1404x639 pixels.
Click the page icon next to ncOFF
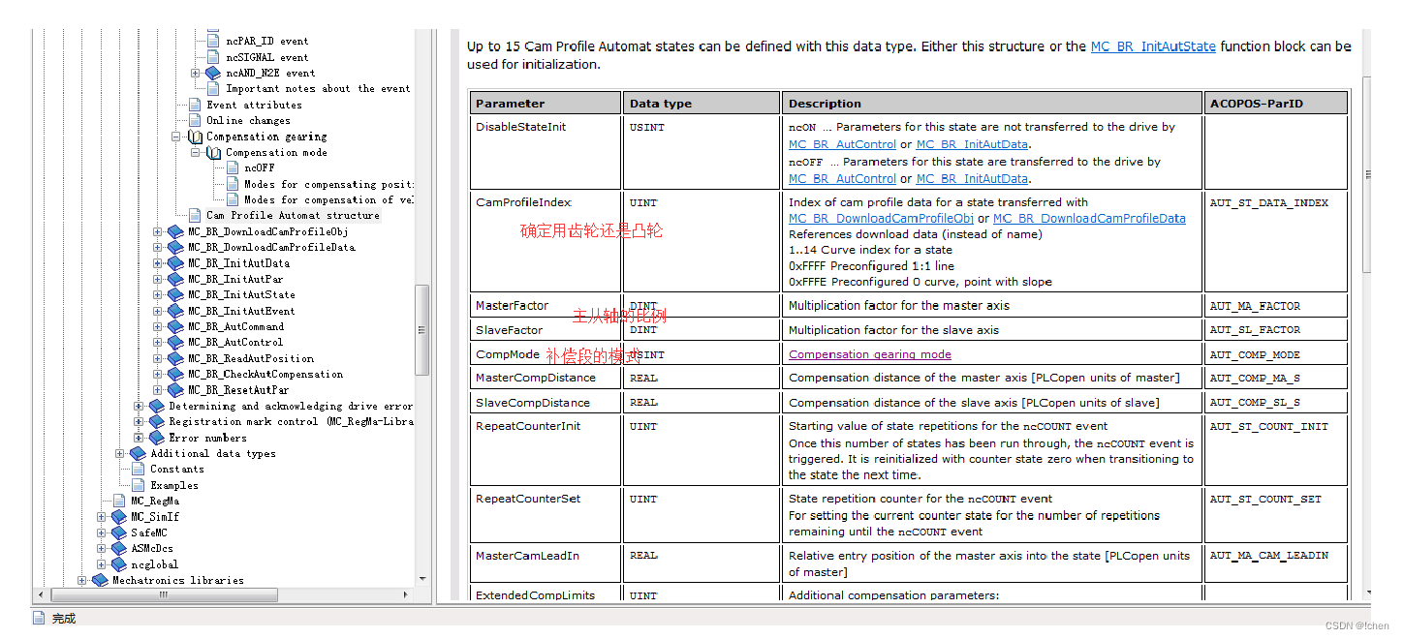tap(233, 167)
